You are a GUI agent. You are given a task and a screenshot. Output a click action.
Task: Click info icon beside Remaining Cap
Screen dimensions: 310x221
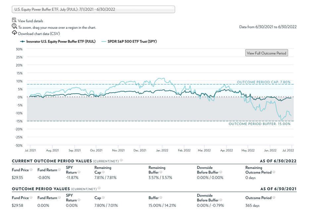point(103,172)
